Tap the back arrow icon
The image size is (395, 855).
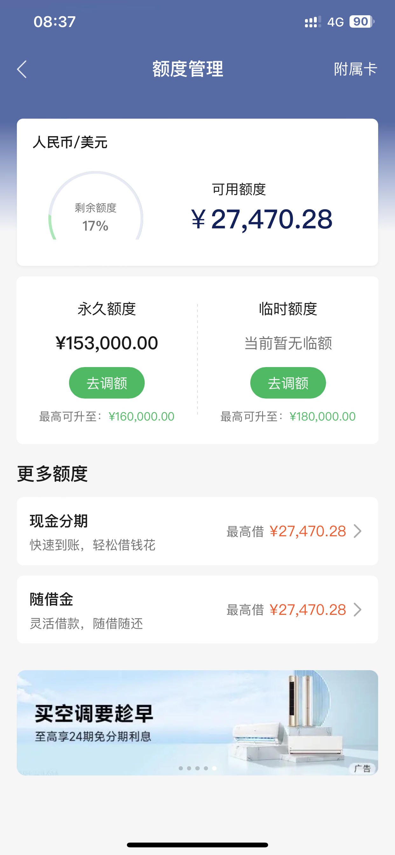pyautogui.click(x=22, y=69)
